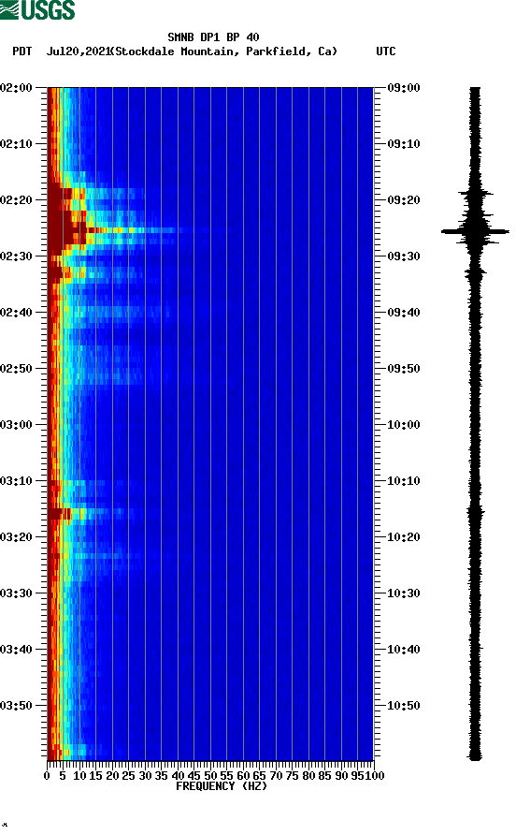Click the '09:20' UTC time label

click(404, 200)
